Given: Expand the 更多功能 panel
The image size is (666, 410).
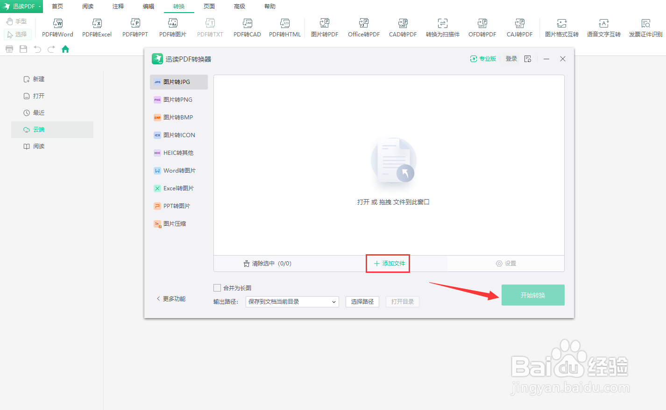Looking at the screenshot, I should tap(171, 299).
